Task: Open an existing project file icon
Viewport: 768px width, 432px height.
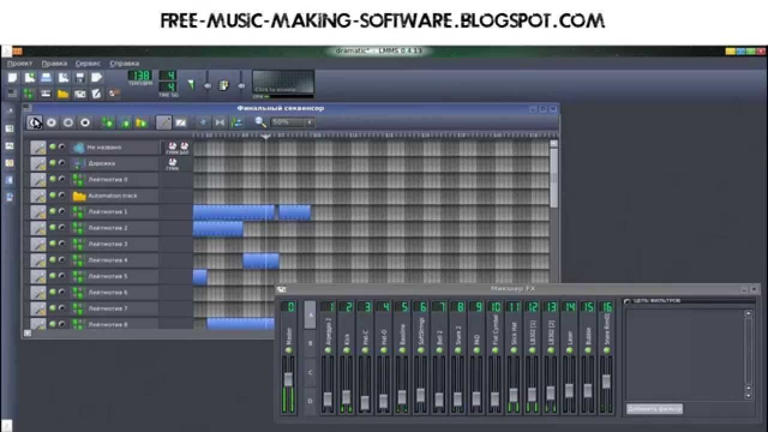Action: (x=46, y=77)
